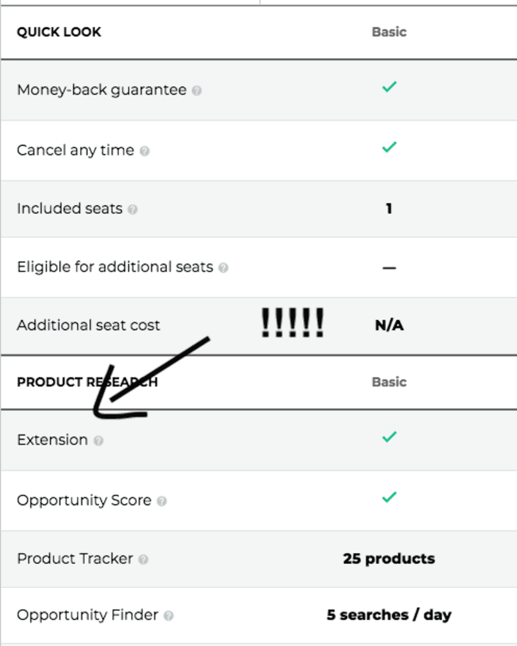Screen dimensions: 517x646
Task: Click the Extension row green checkmark
Action: click(x=388, y=437)
